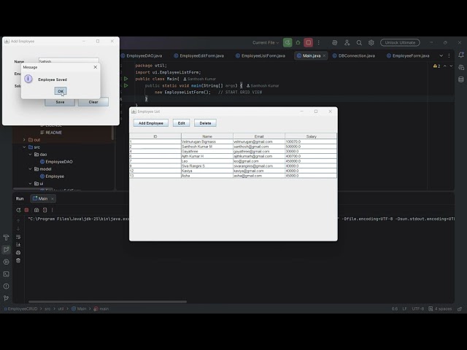Select README file in project tree
The image size is (467, 350).
tap(51, 133)
